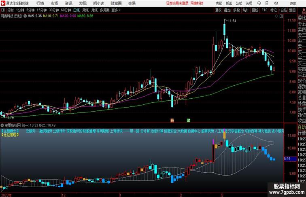
Task: Open the 市场 menu
Action: (54, 3)
